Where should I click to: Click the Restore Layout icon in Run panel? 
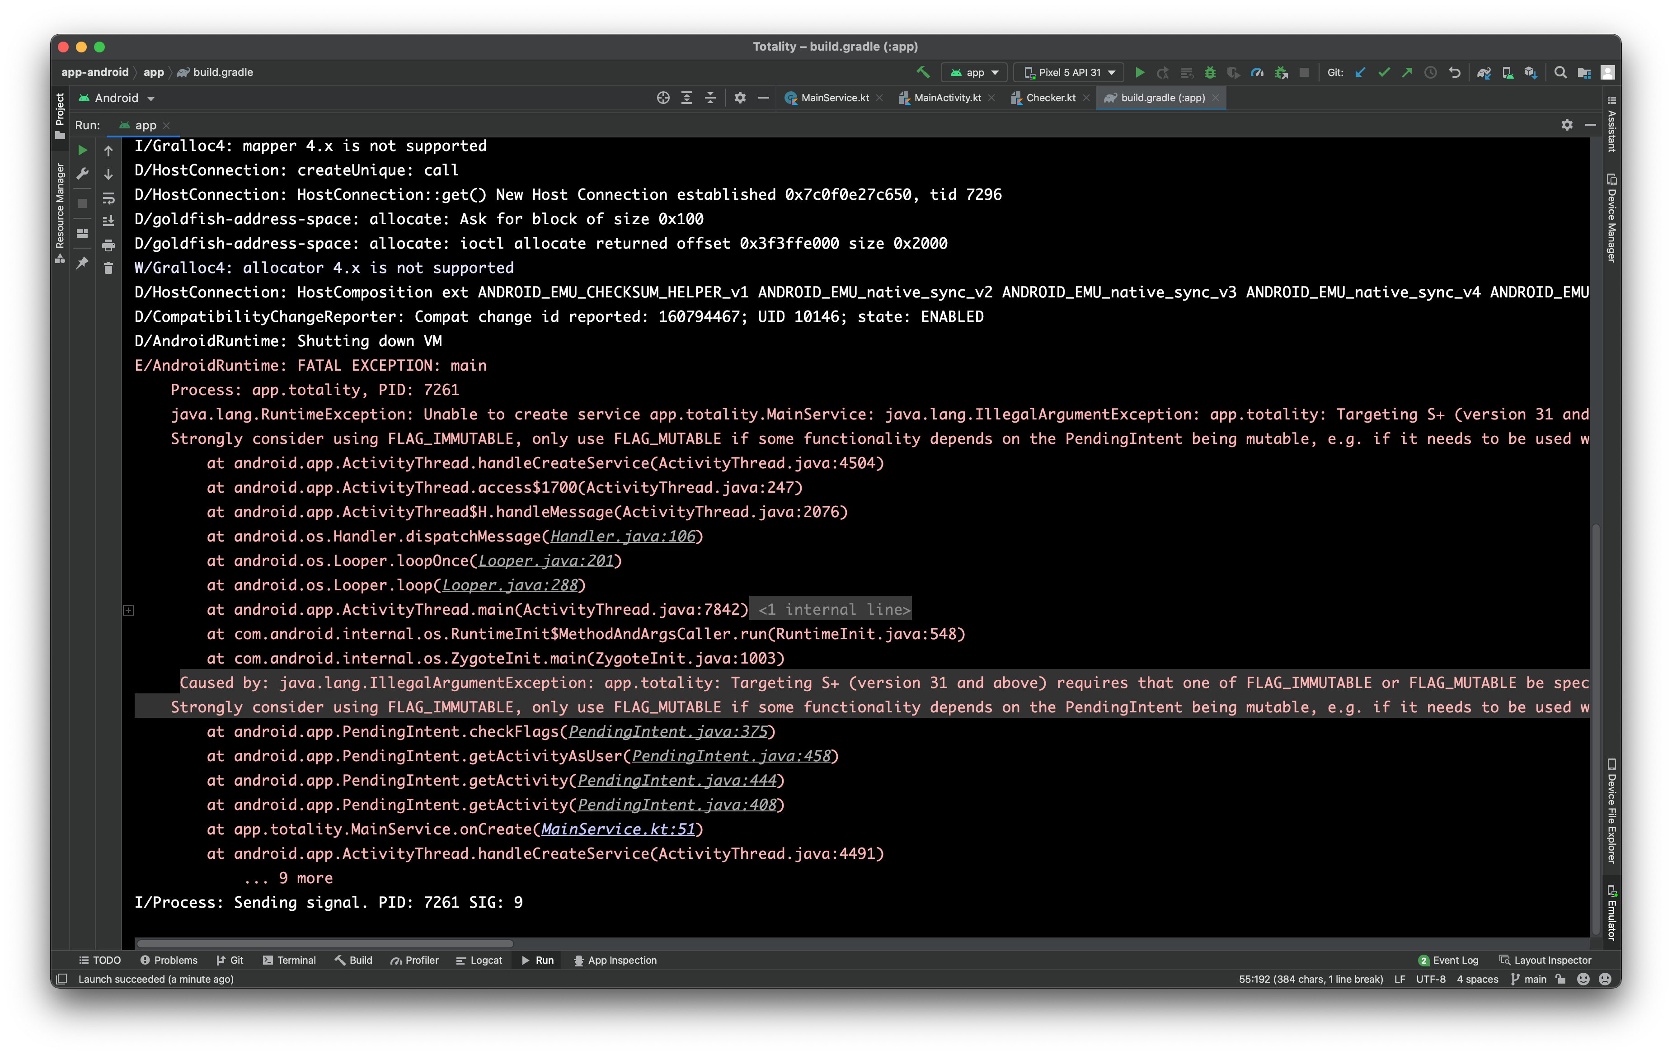click(83, 233)
